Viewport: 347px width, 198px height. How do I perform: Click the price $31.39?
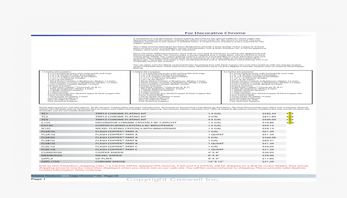tap(268, 161)
